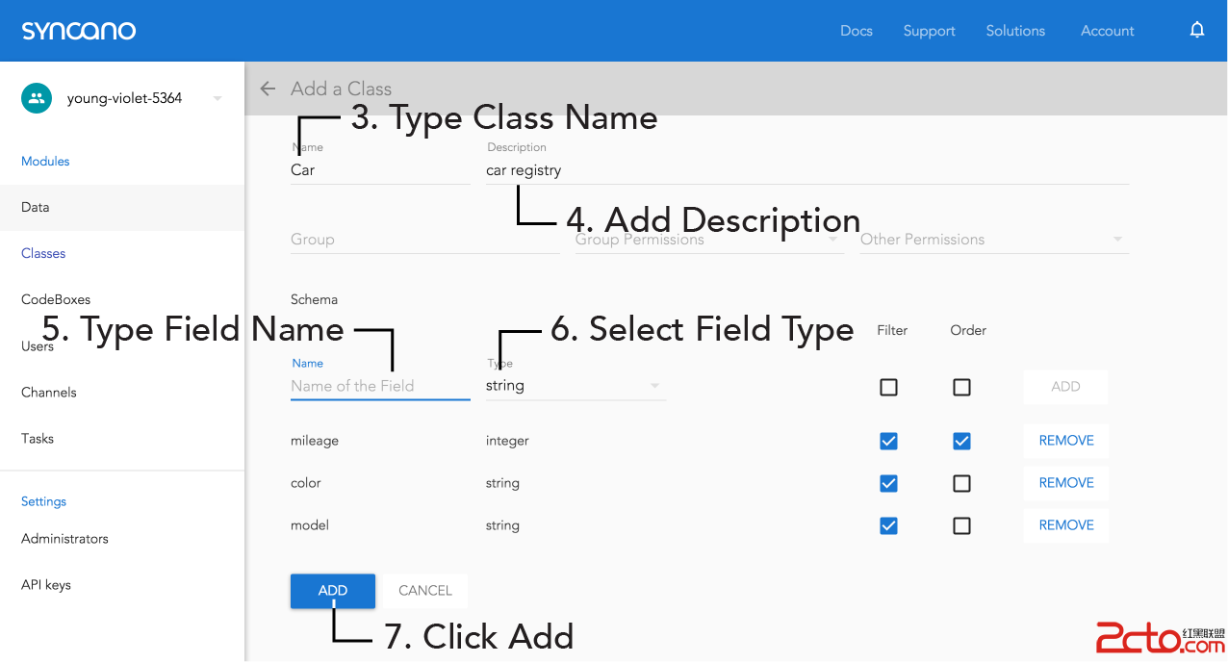Uncheck the Filter checkbox for mileage
The image size is (1228, 663).
[x=888, y=441]
